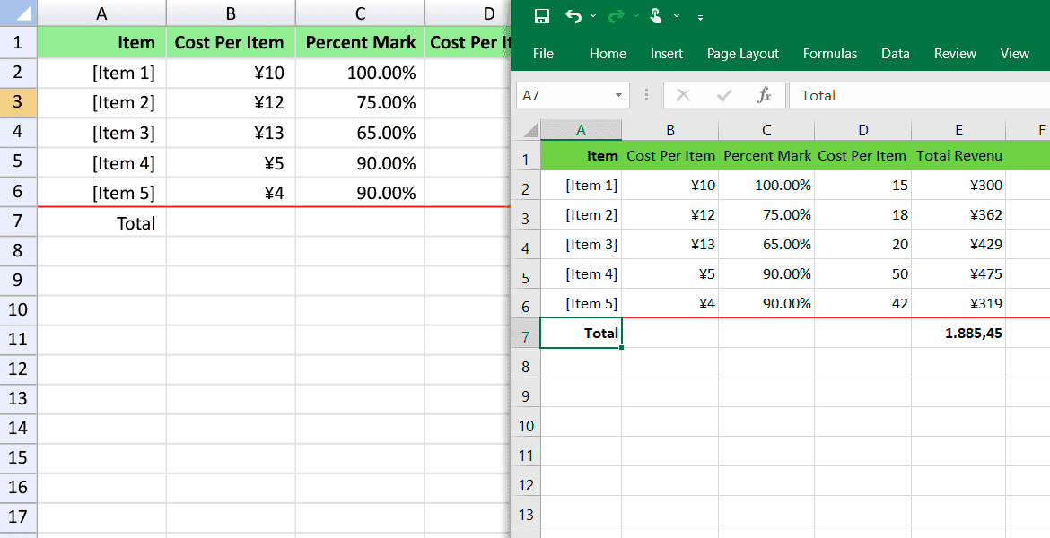Click ¥12 cell in the left spreadsheet
The width and height of the screenshot is (1050, 538).
[231, 102]
